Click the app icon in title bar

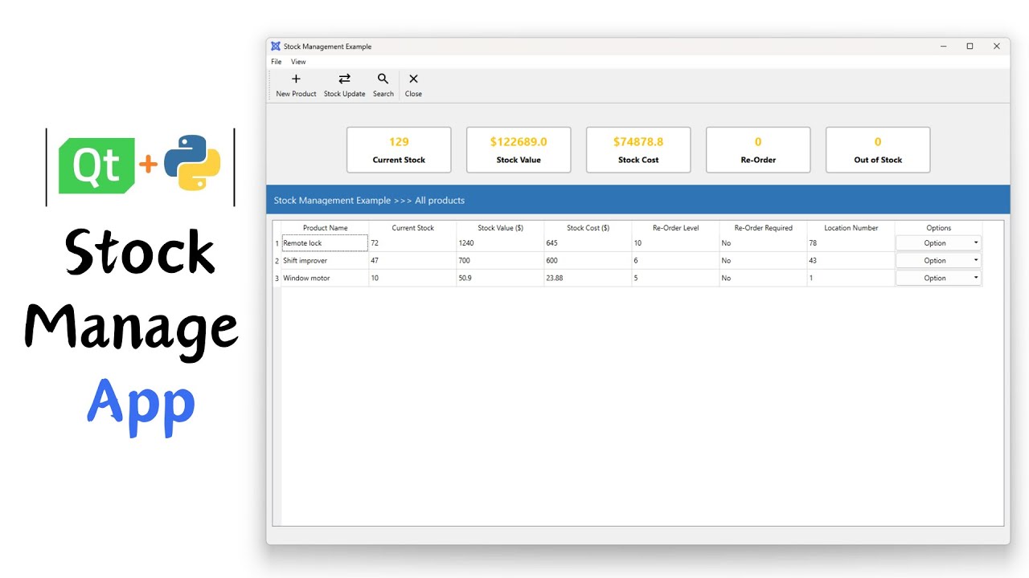point(276,47)
